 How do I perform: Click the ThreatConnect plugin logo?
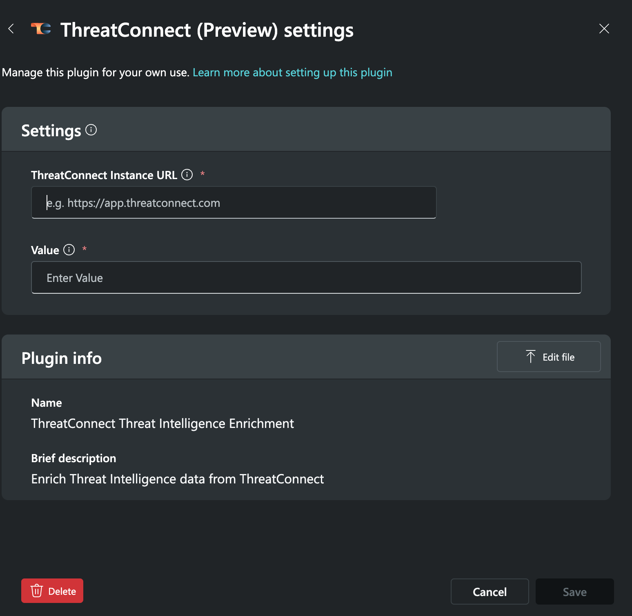(40, 29)
